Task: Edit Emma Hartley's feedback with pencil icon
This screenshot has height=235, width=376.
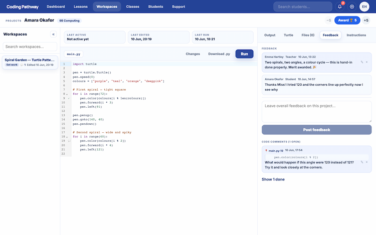Action: click(x=362, y=62)
